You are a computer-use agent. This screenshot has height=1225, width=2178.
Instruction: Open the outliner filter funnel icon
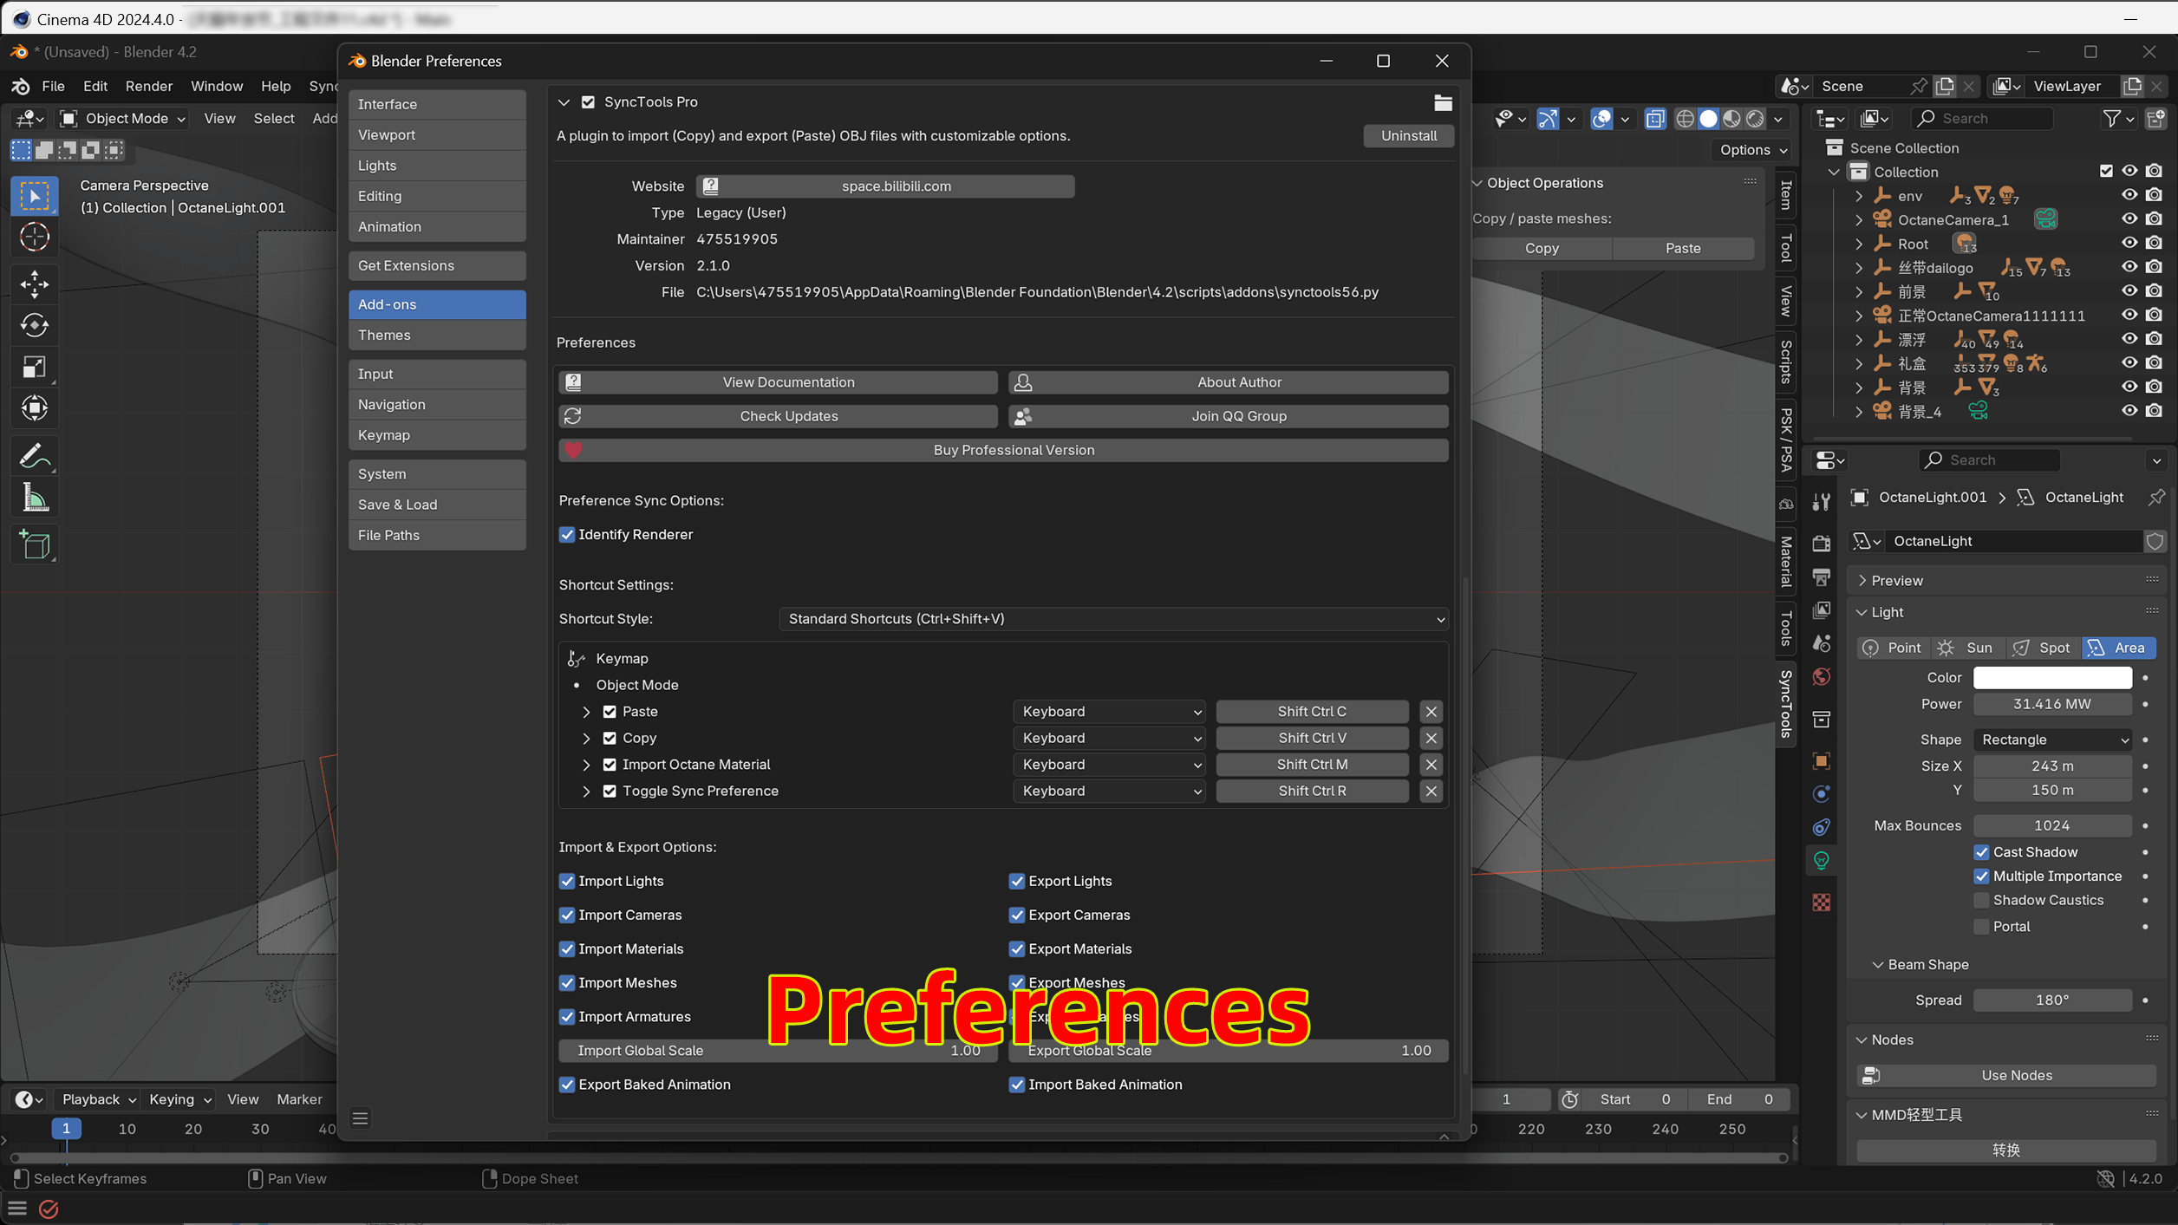pos(2111,119)
